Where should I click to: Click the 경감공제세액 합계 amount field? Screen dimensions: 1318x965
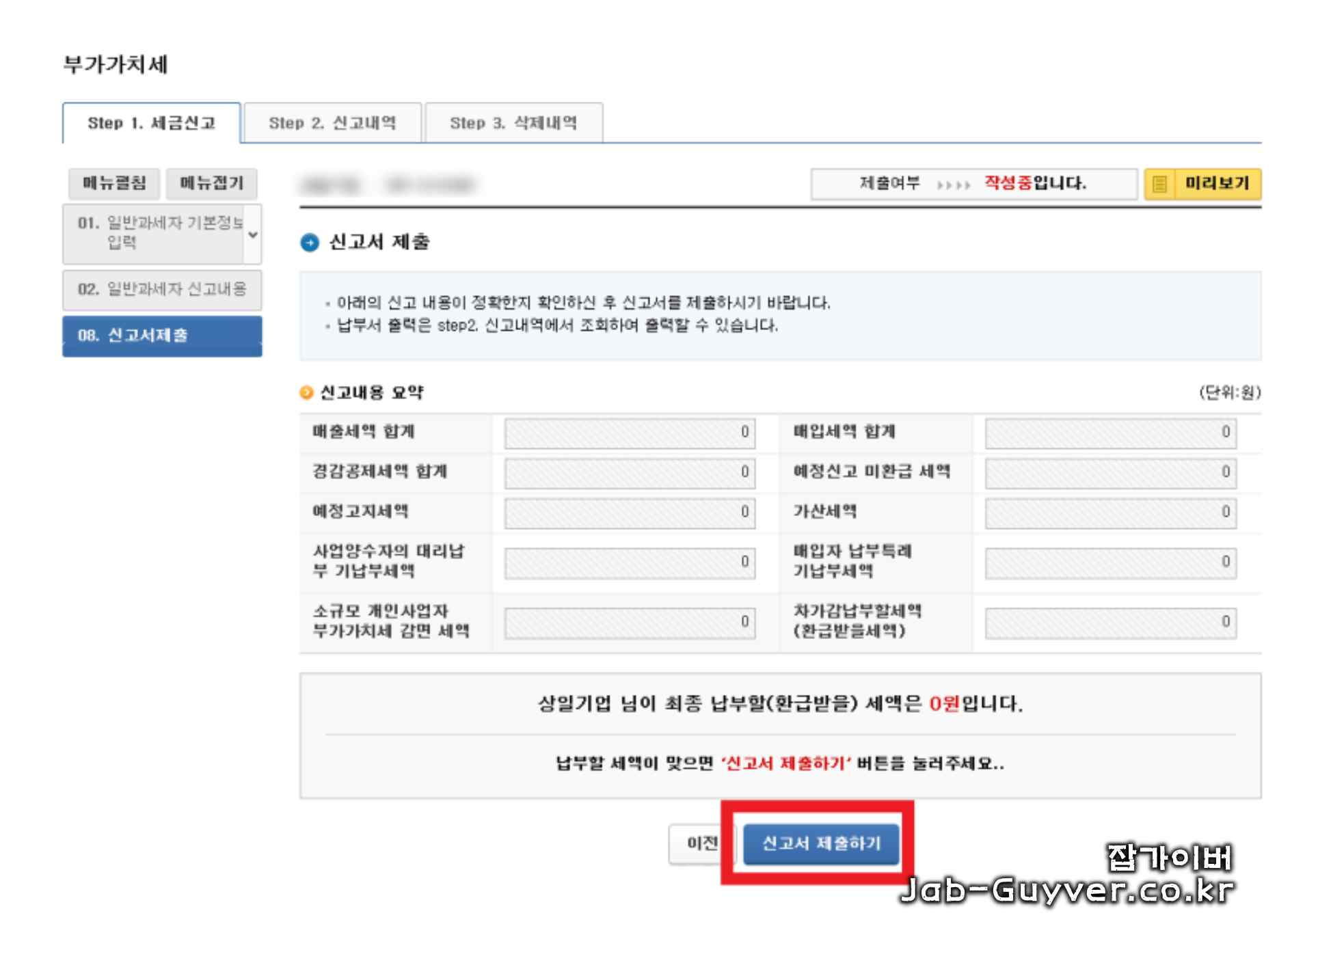click(629, 472)
